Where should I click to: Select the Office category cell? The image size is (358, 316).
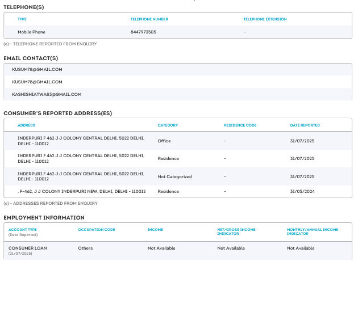(x=164, y=141)
